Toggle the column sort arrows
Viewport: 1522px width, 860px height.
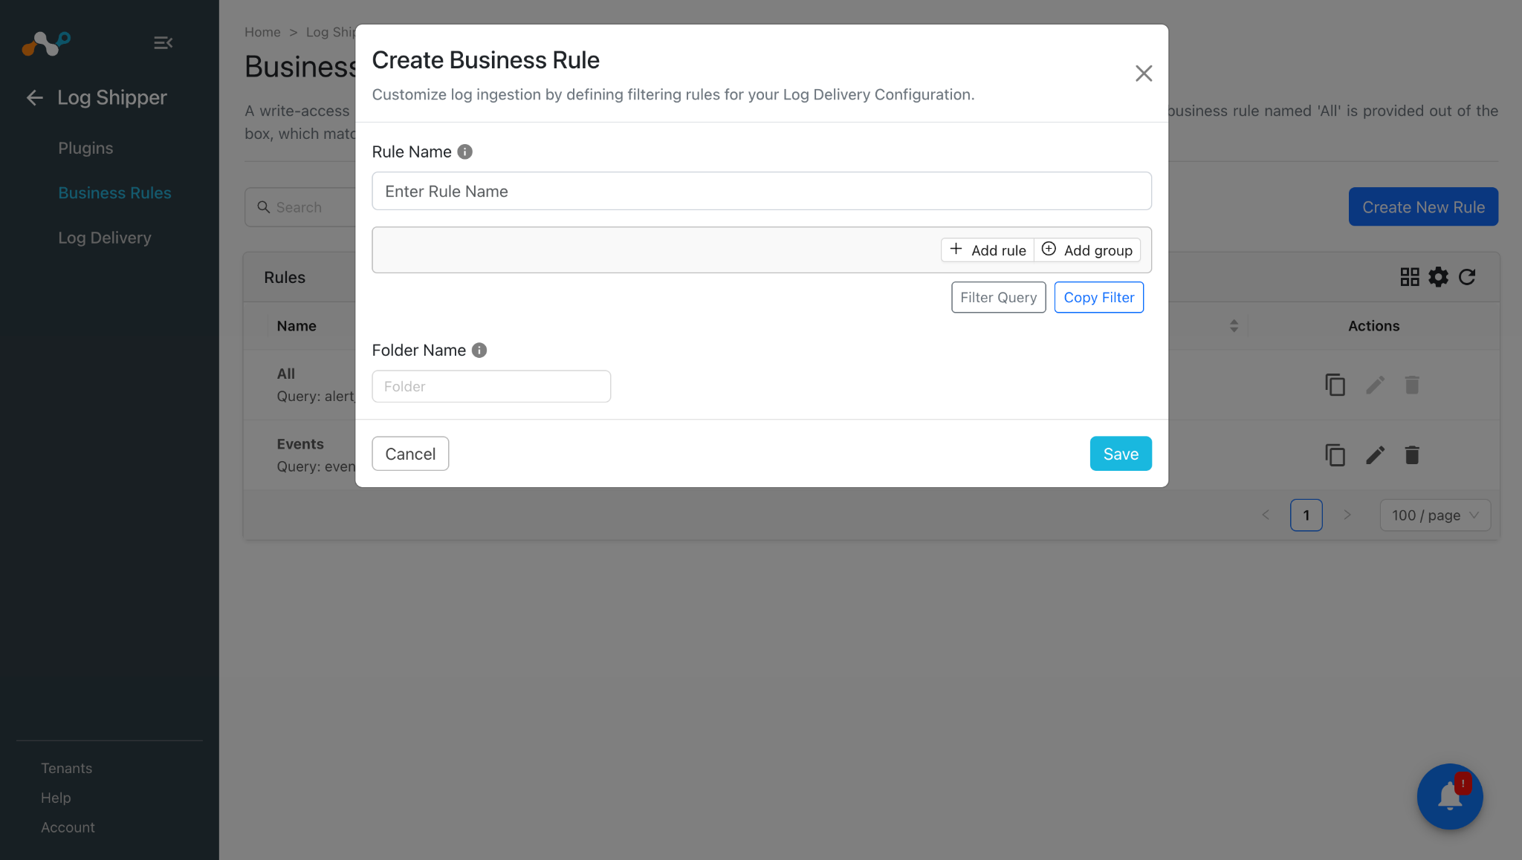point(1234,326)
